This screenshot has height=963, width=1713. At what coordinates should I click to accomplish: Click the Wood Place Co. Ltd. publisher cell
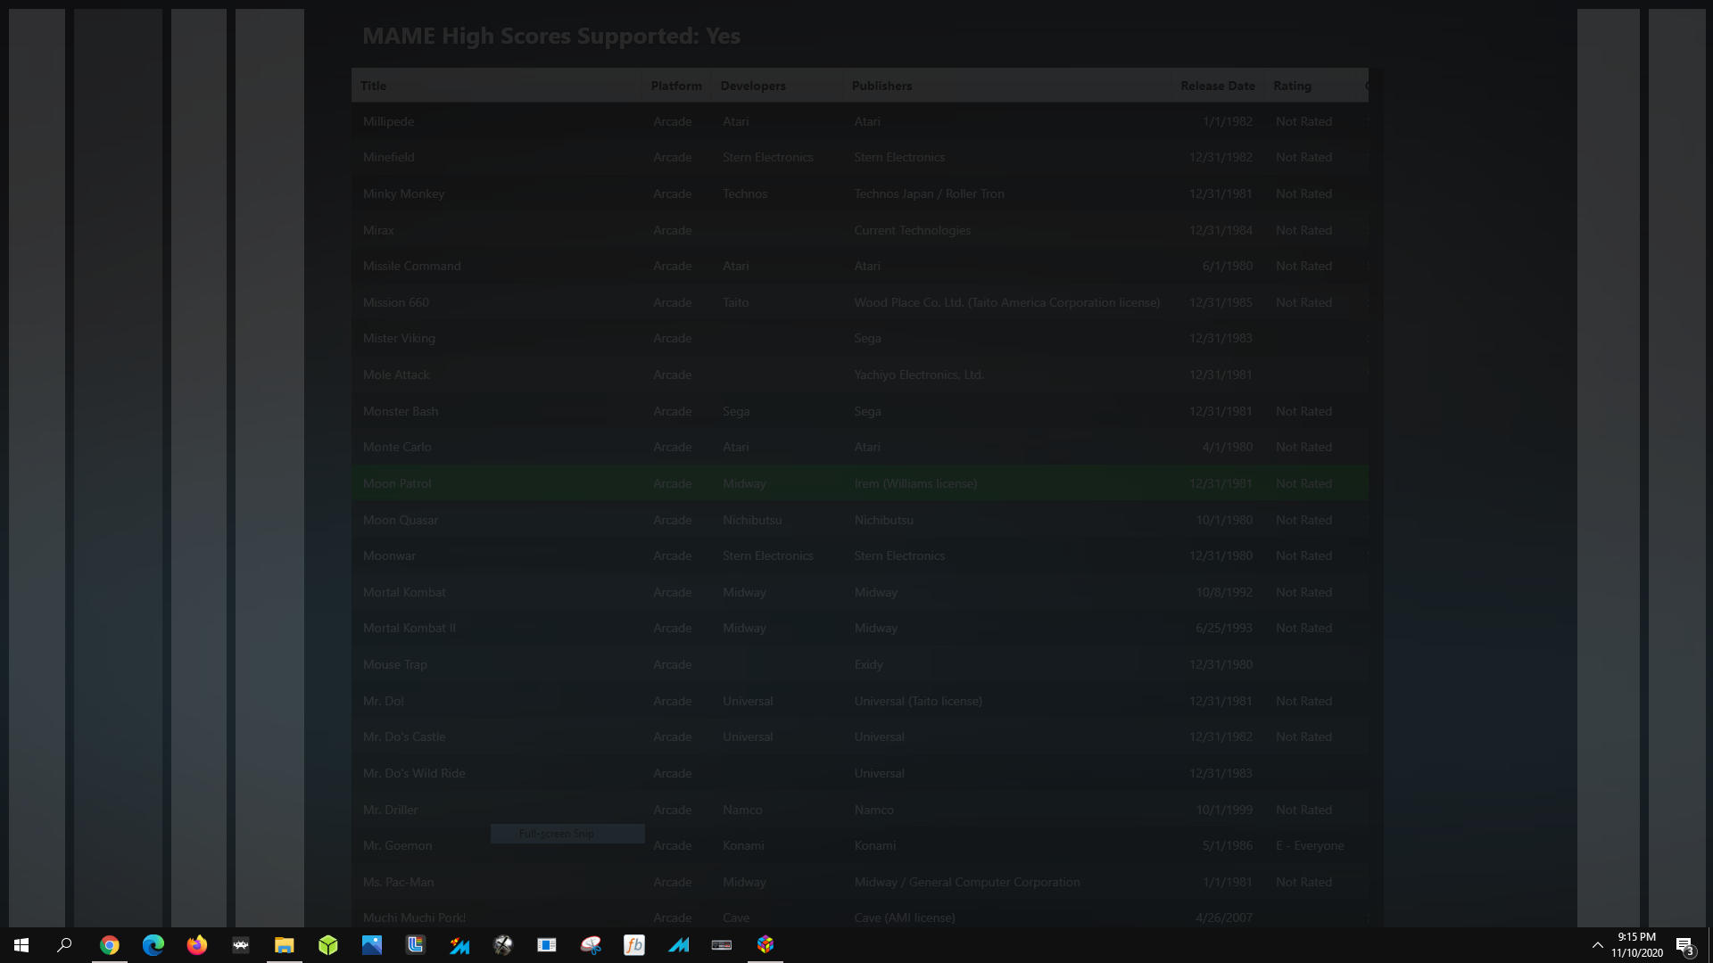(x=1007, y=302)
